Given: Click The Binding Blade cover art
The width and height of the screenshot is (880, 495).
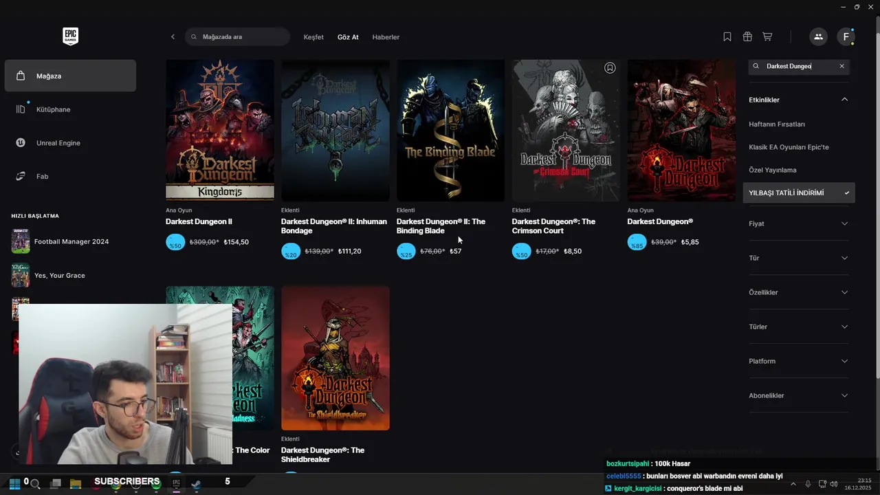Looking at the screenshot, I should (451, 131).
